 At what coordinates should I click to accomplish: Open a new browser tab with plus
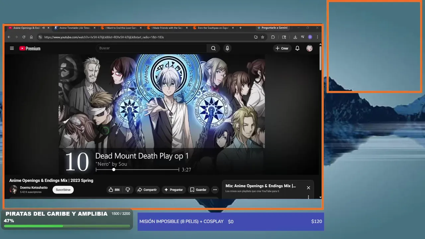click(241, 28)
